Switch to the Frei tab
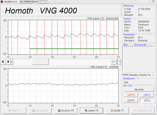This screenshot has width=157, height=115. (x=149, y=75)
